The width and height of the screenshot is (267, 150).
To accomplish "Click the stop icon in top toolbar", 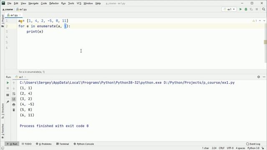I will pos(257,9).
